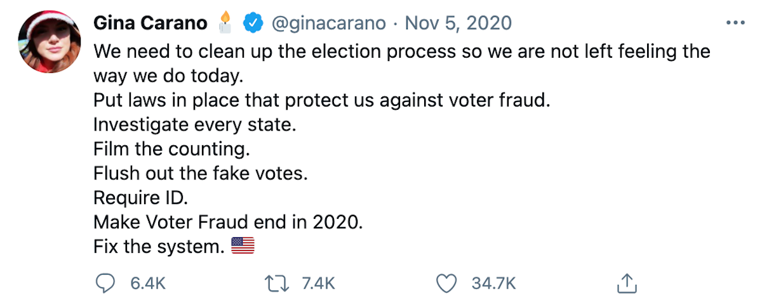The image size is (762, 307).
Task: Click the 6.4K replies count
Action: pos(148,284)
